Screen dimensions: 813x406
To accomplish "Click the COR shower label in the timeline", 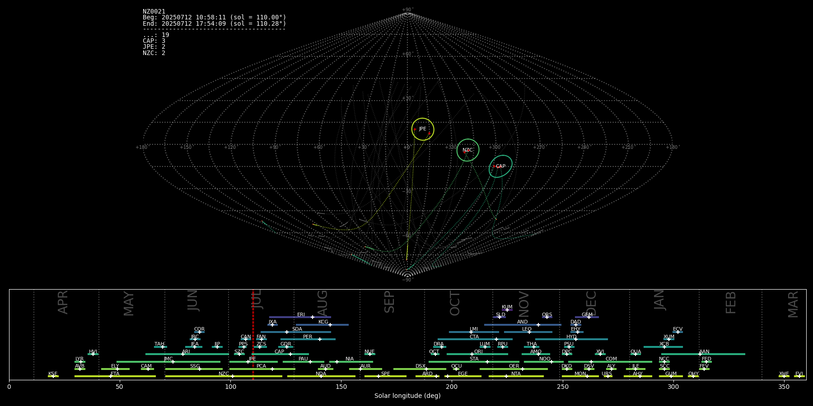I will 200,329.
